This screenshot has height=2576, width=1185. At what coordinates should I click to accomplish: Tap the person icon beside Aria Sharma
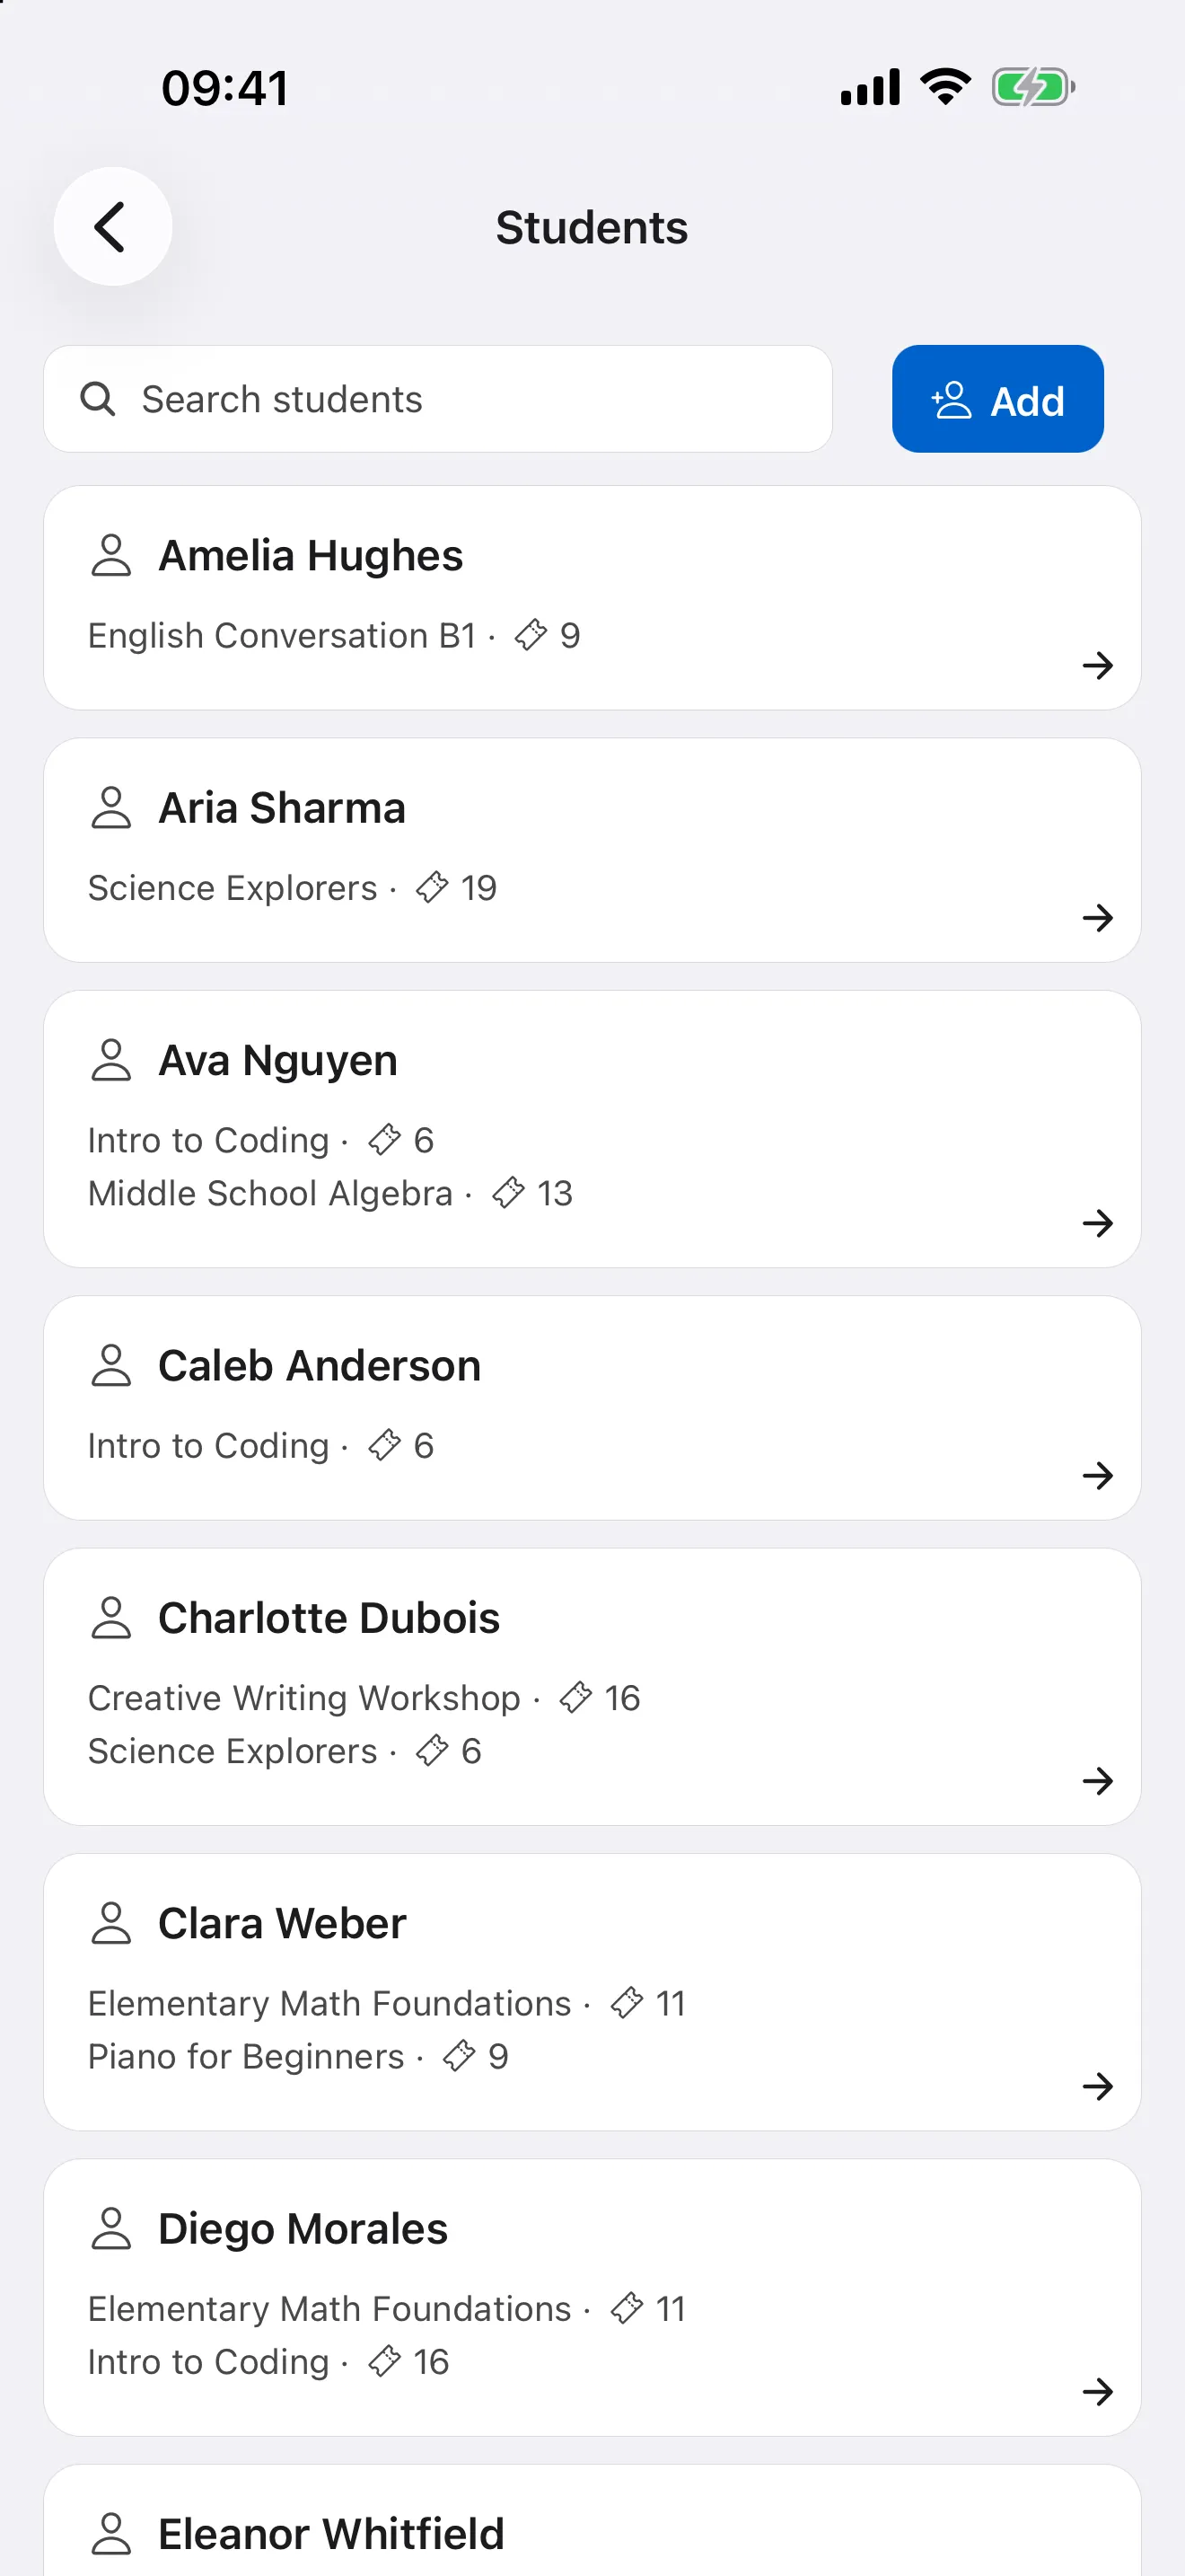pos(111,807)
